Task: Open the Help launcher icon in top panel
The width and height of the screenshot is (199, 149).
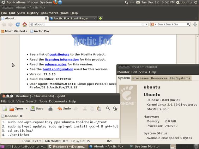Action: coord(60,2)
